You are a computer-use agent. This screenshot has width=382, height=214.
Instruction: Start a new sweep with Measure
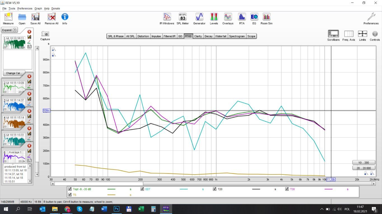pyautogui.click(x=8, y=19)
